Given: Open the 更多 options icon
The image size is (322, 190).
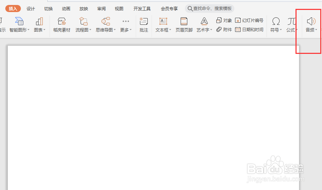Looking at the screenshot, I should click(126, 21).
